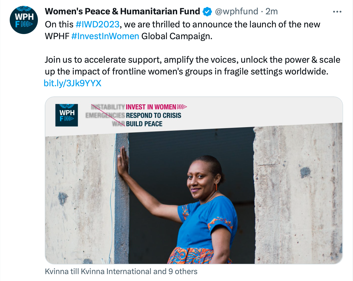
Task: Click the WPHF logo inside the photo
Action: coord(67,115)
